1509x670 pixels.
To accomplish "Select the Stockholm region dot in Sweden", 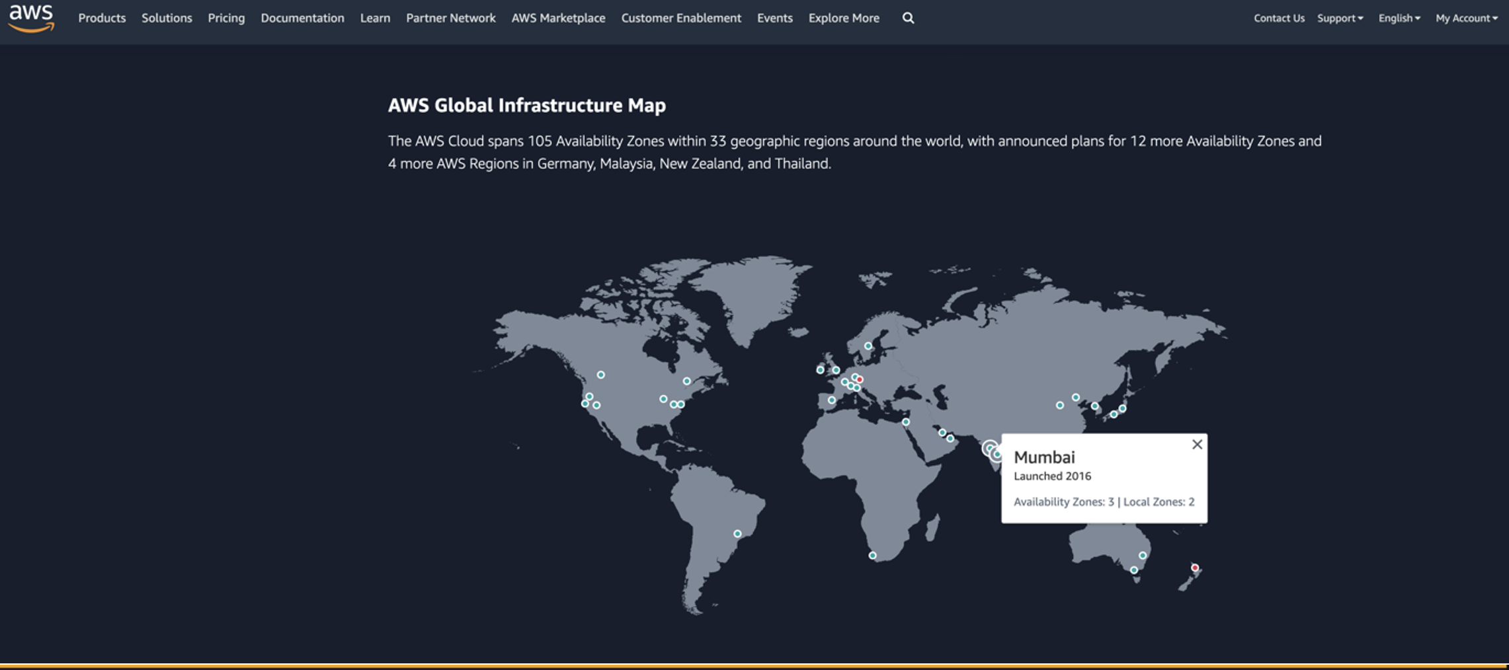I will click(x=868, y=346).
